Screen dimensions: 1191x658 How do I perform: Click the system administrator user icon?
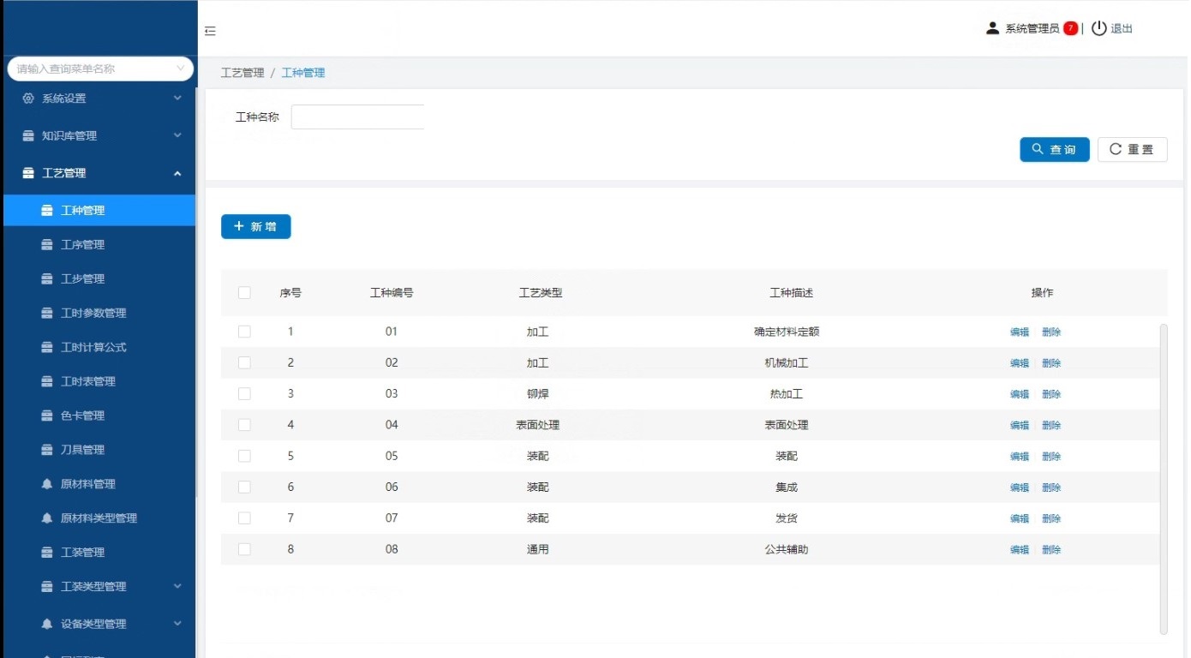(x=992, y=28)
